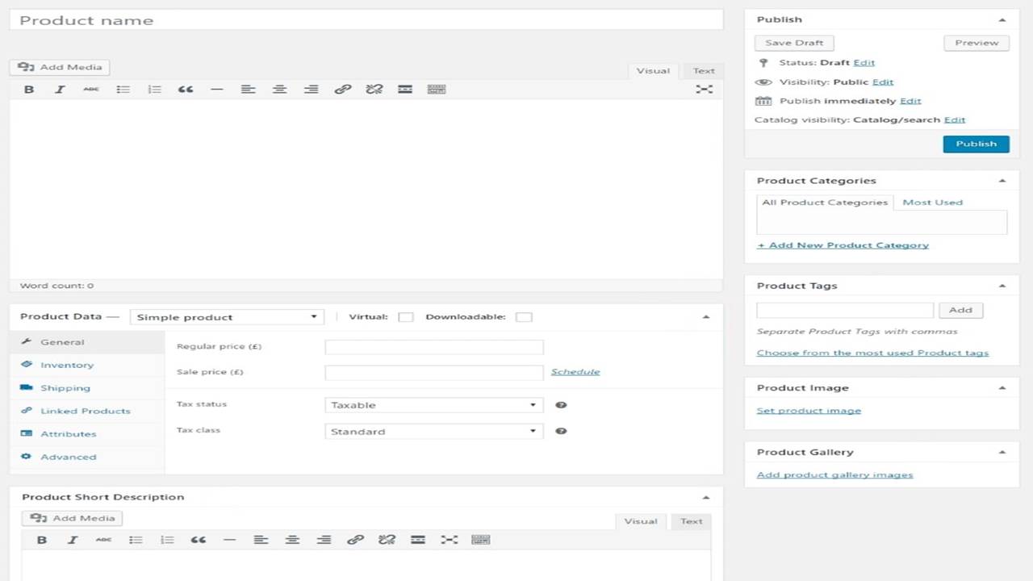Apply strikethrough in the main product editor
This screenshot has height=581, width=1033.
91,90
